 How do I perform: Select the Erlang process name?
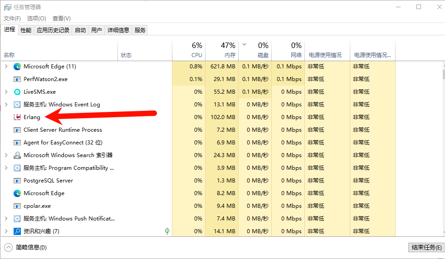point(32,117)
